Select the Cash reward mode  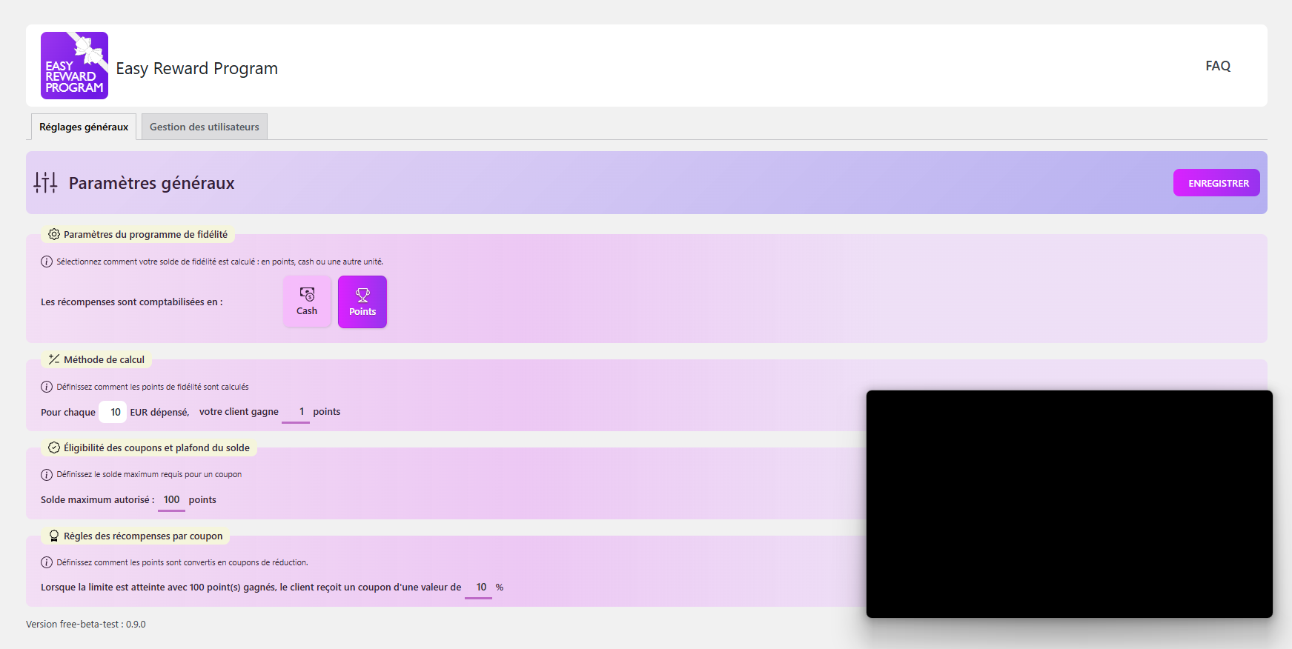(x=307, y=302)
